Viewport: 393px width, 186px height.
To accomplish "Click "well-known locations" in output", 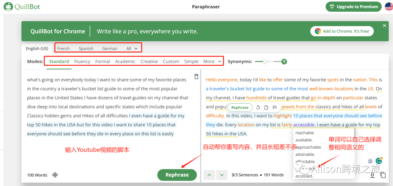I will 331,88.
